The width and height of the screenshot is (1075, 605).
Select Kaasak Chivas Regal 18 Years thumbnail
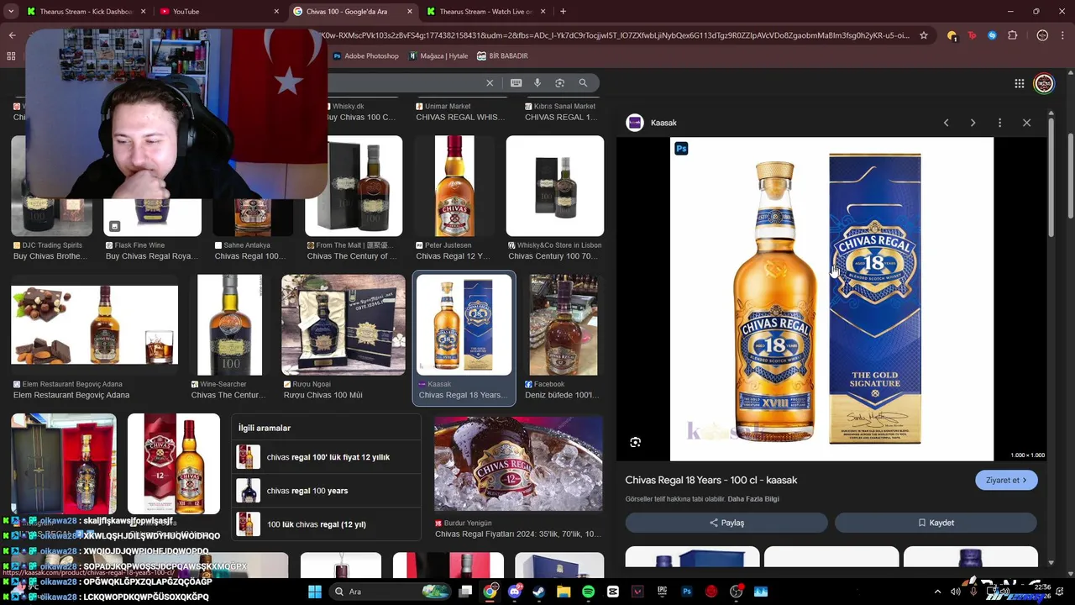[464, 324]
